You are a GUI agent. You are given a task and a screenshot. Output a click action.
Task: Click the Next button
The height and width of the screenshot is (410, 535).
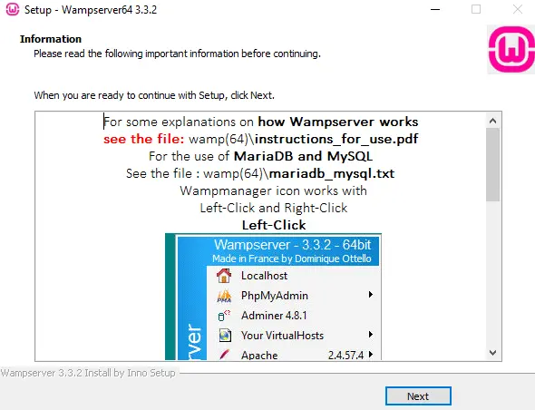click(x=418, y=396)
